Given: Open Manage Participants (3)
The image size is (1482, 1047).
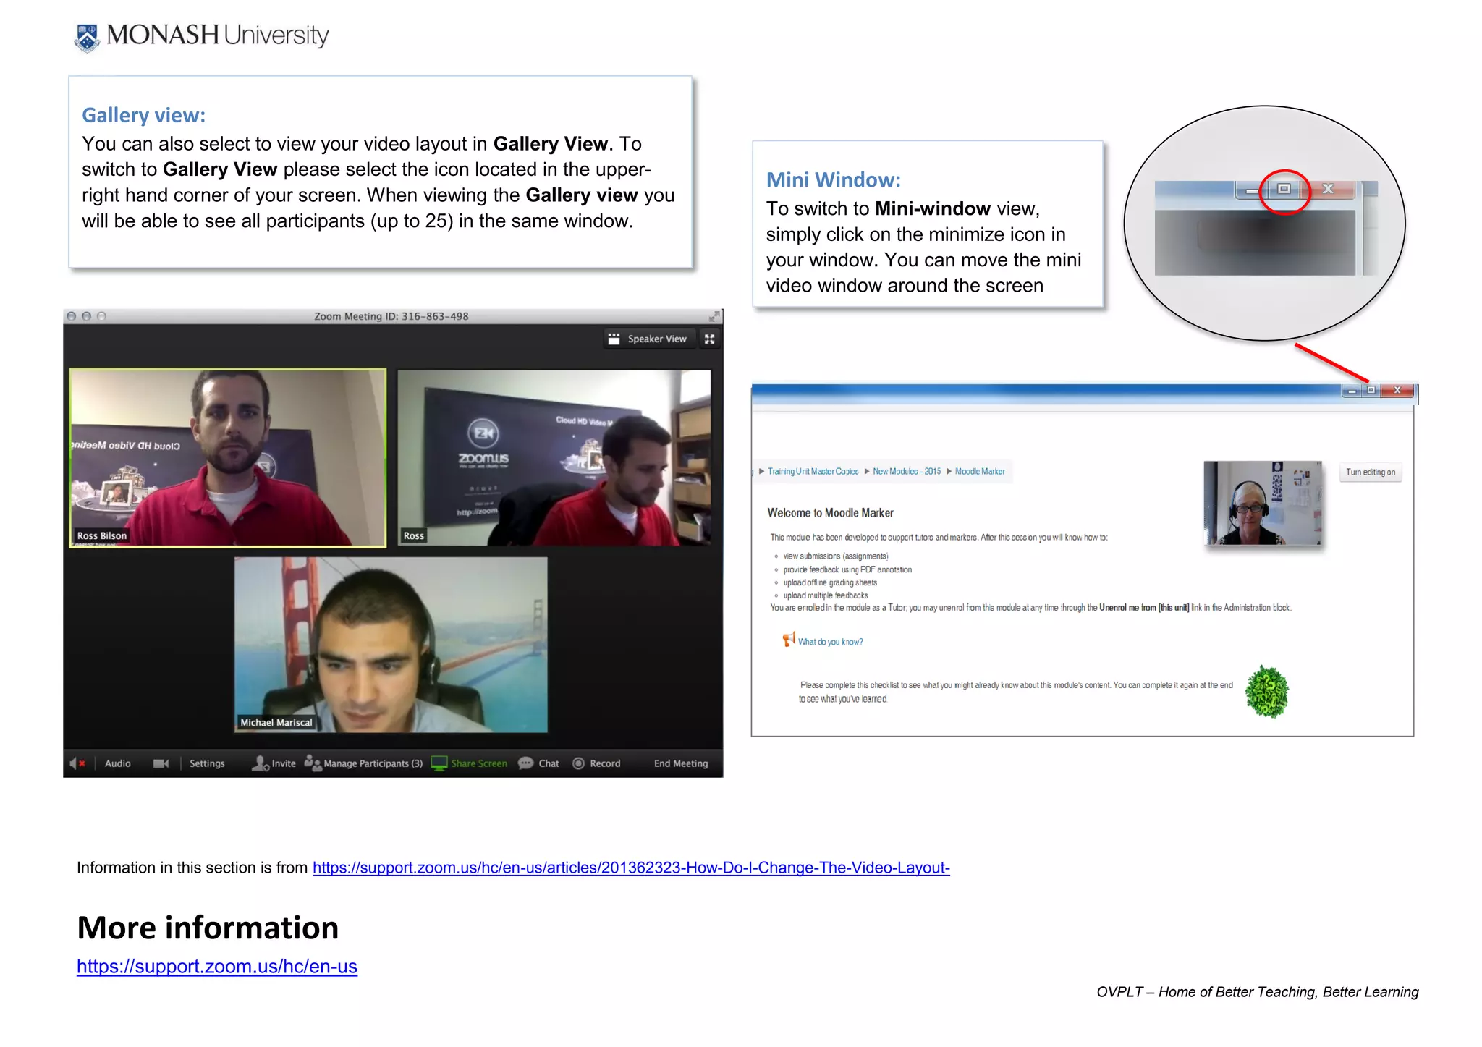Looking at the screenshot, I should click(363, 763).
